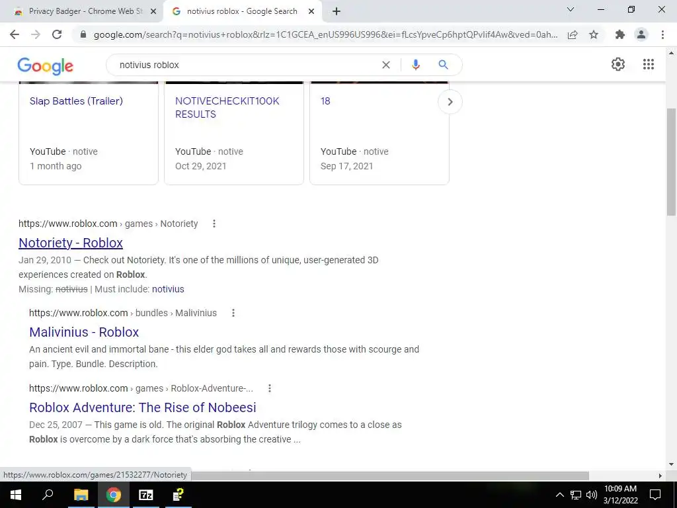The height and width of the screenshot is (508, 677).
Task: Click the scroll-down arrow of the page
Action: click(x=672, y=464)
